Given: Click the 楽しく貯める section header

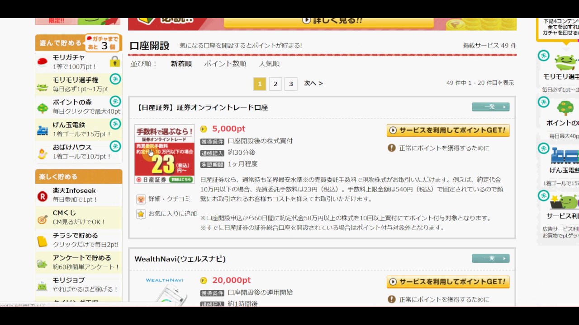Looking at the screenshot, I should pos(79,176).
